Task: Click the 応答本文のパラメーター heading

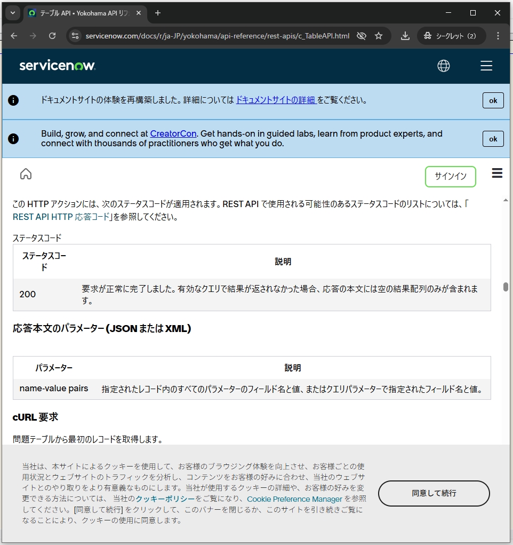Action: point(102,328)
